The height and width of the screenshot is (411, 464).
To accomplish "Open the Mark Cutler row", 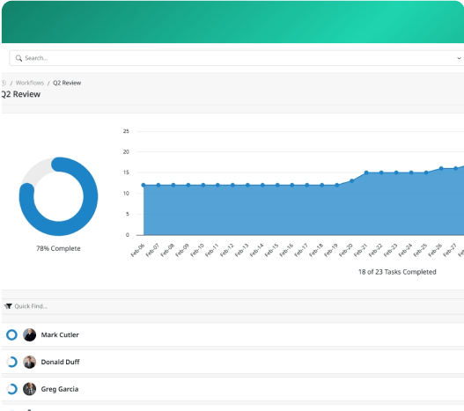I will click(x=233, y=335).
